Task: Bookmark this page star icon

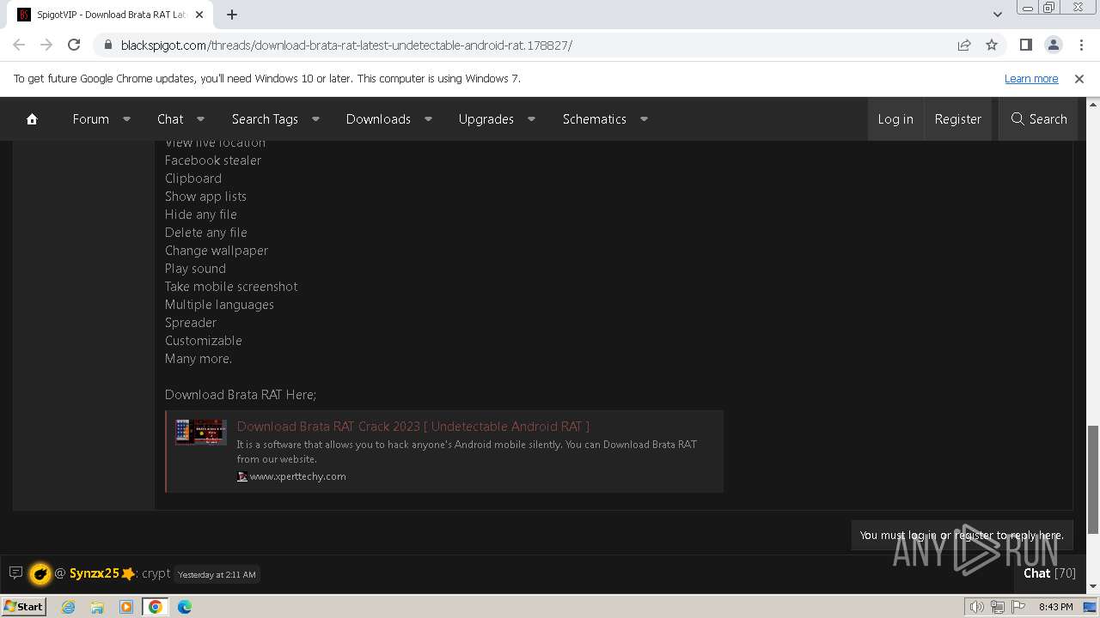Action: (992, 45)
